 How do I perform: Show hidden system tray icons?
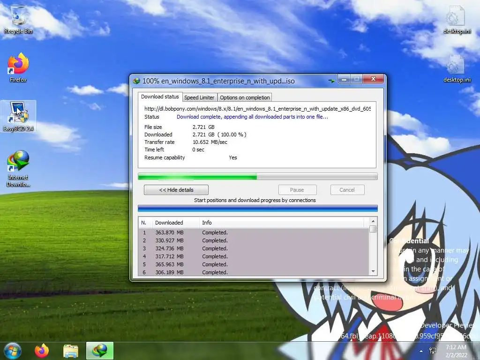tap(421, 351)
